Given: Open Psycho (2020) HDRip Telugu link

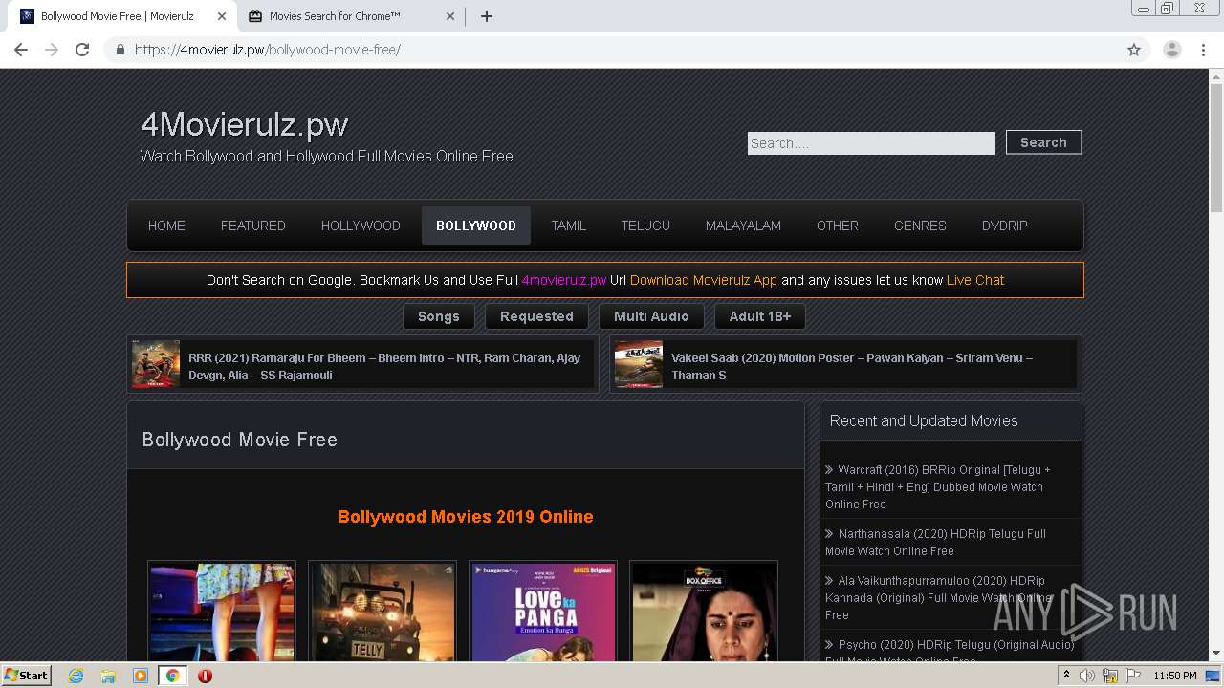Looking at the screenshot, I should click(950, 652).
